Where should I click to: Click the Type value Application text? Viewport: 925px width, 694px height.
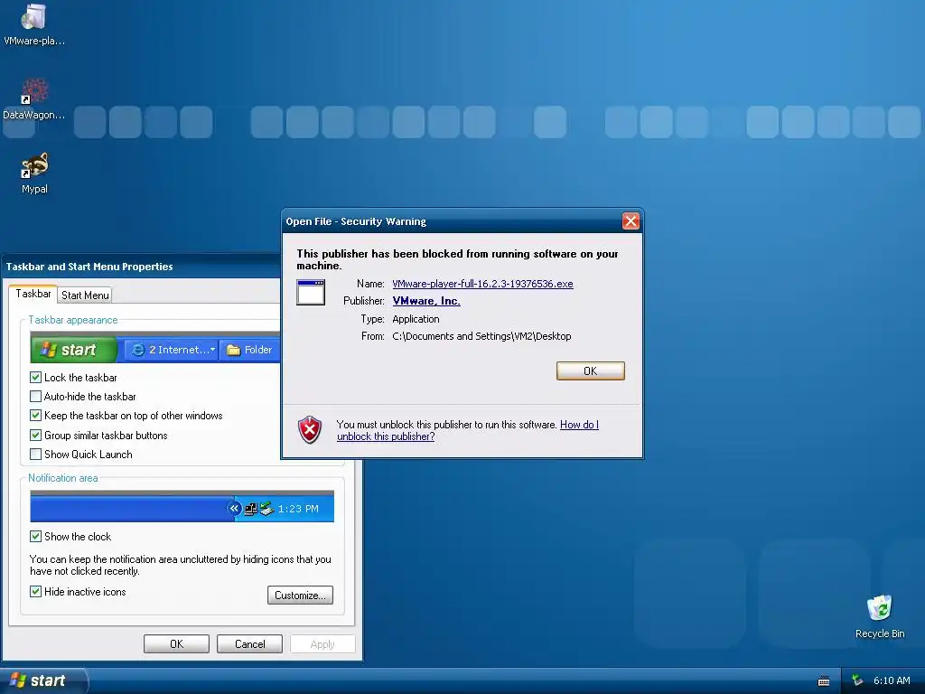pos(416,319)
